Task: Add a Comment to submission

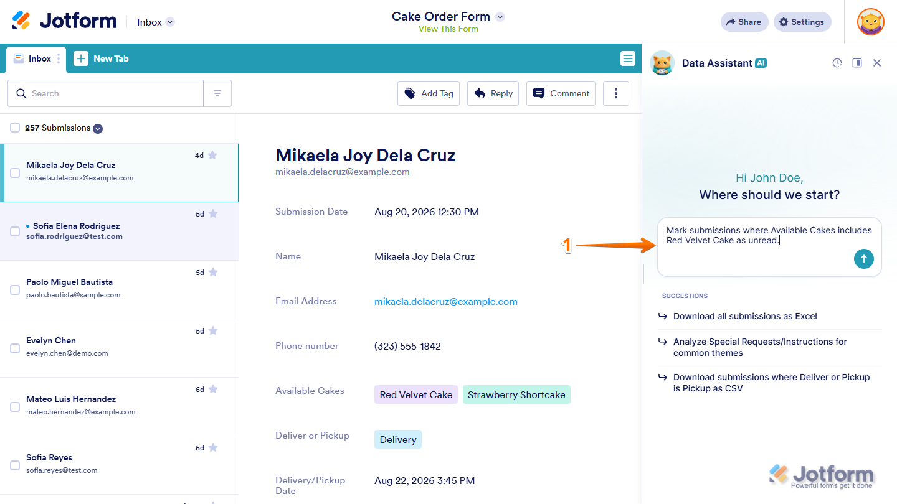Action: tap(561, 93)
